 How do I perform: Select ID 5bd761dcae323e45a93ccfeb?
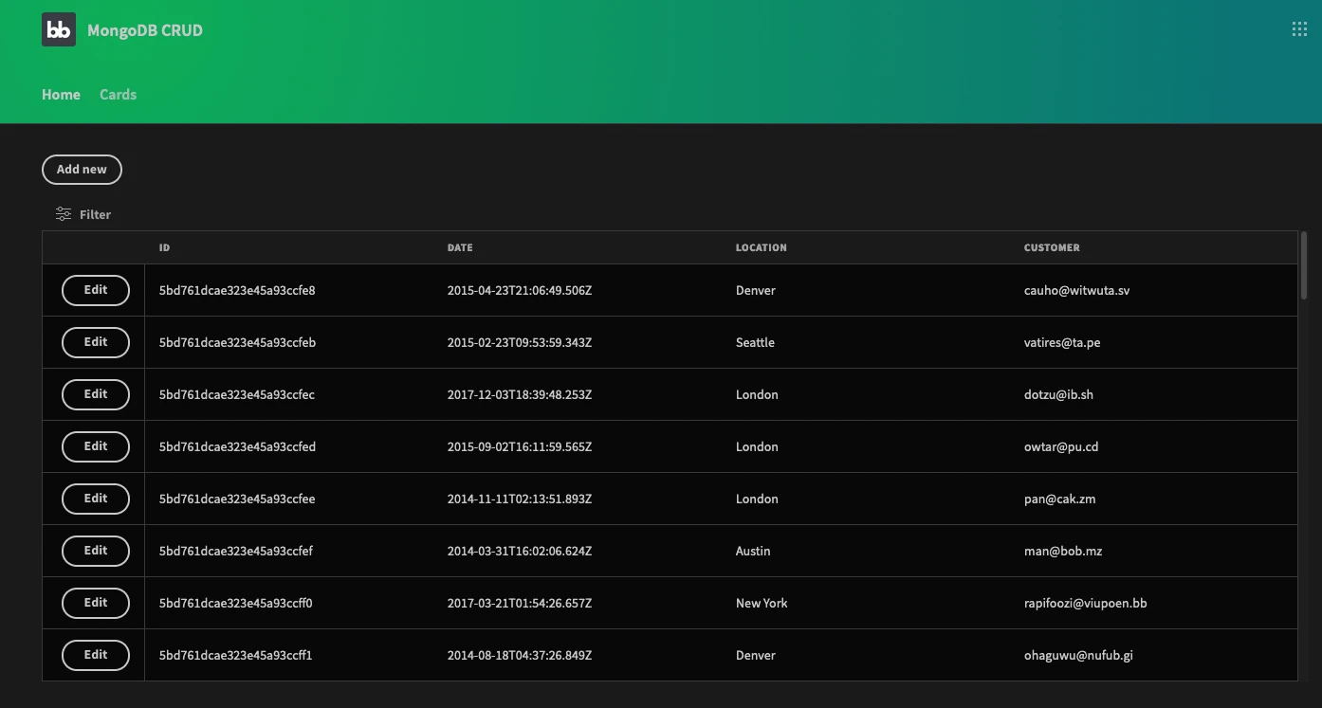(237, 342)
